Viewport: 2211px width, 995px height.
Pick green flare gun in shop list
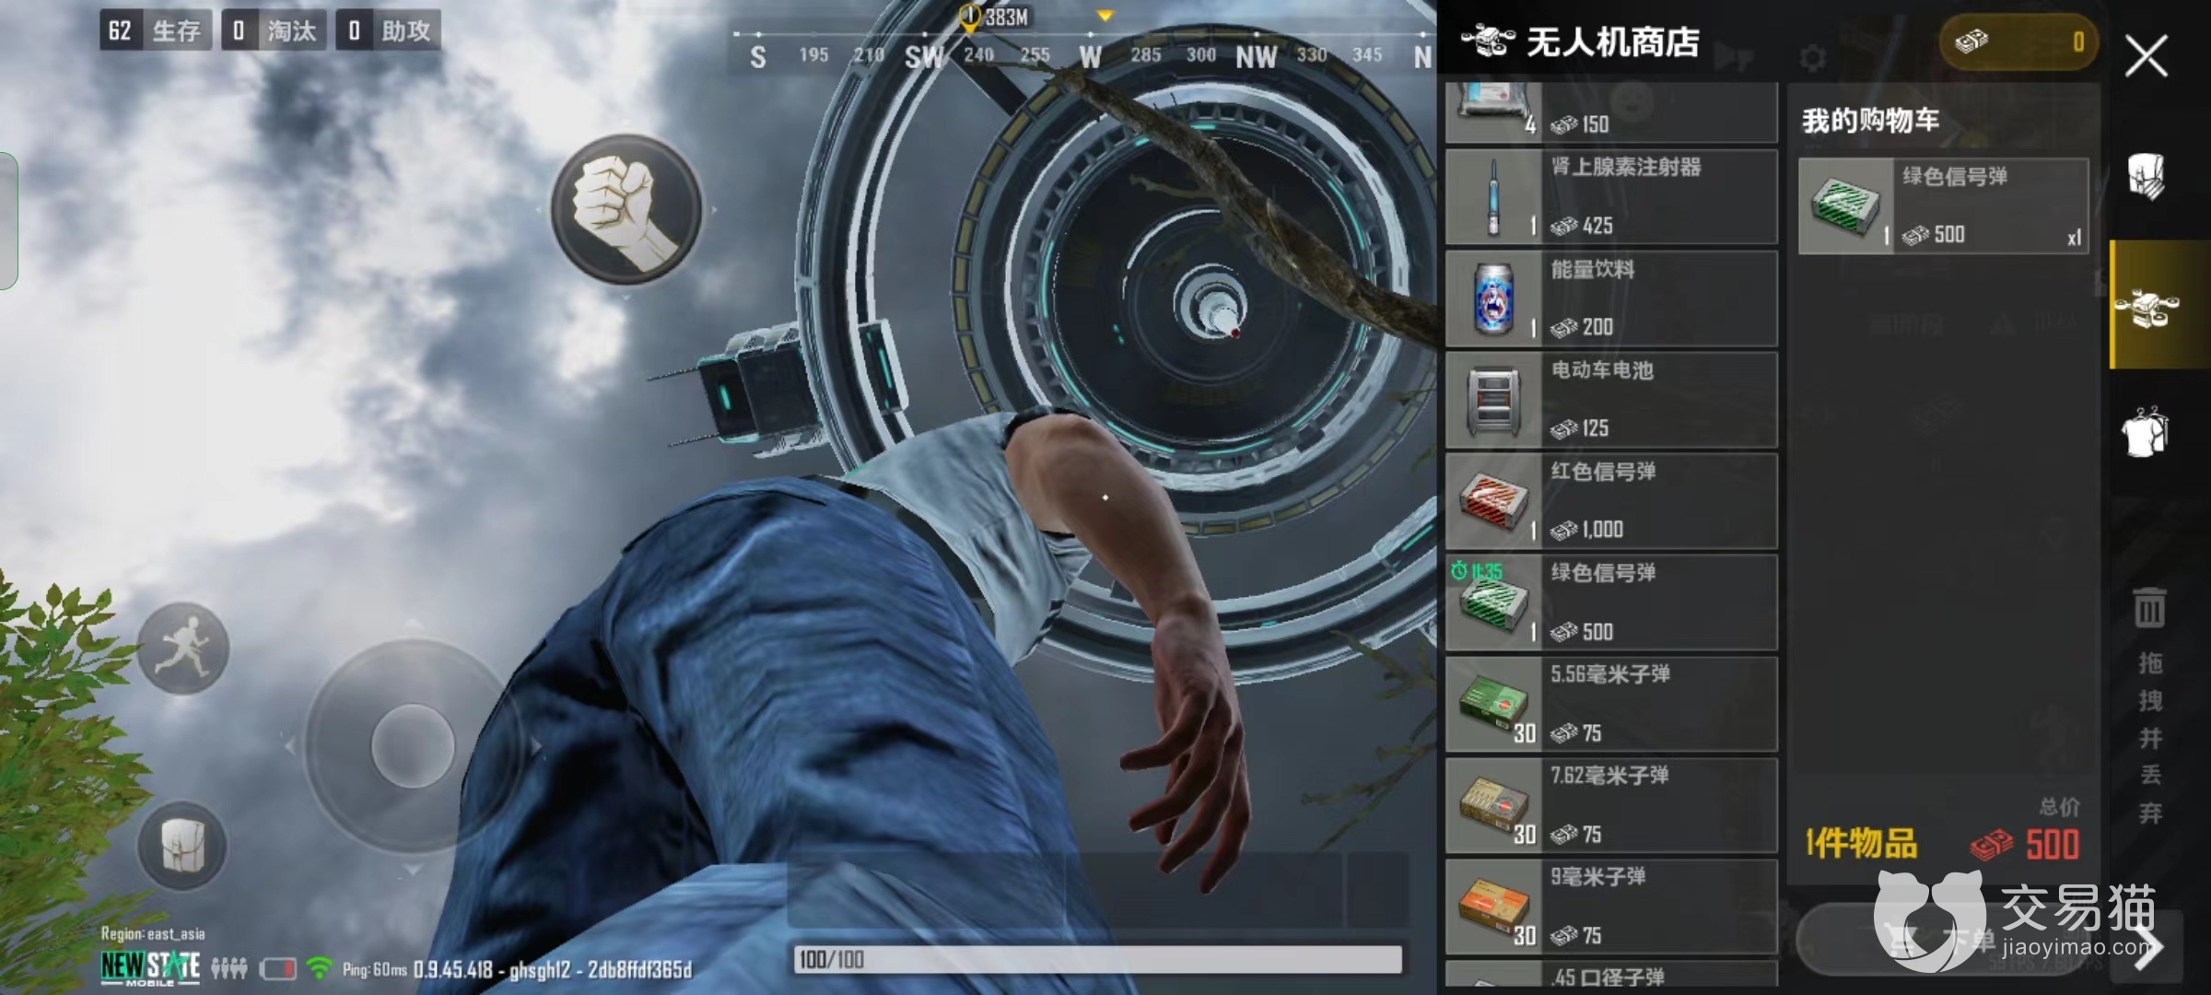1610,603
